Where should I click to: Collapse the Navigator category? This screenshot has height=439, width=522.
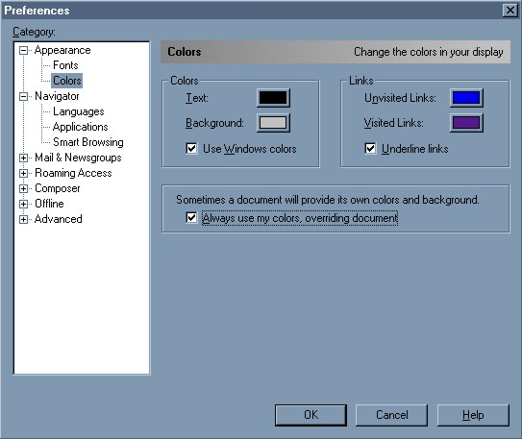pos(23,96)
